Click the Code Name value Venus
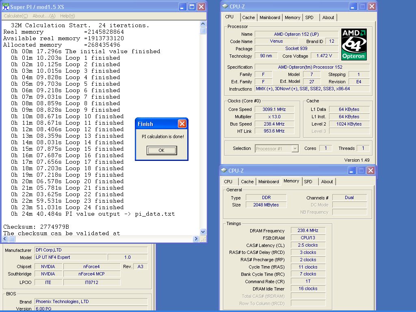Image resolution: width=416 pixels, height=312 pixels. 276,41
